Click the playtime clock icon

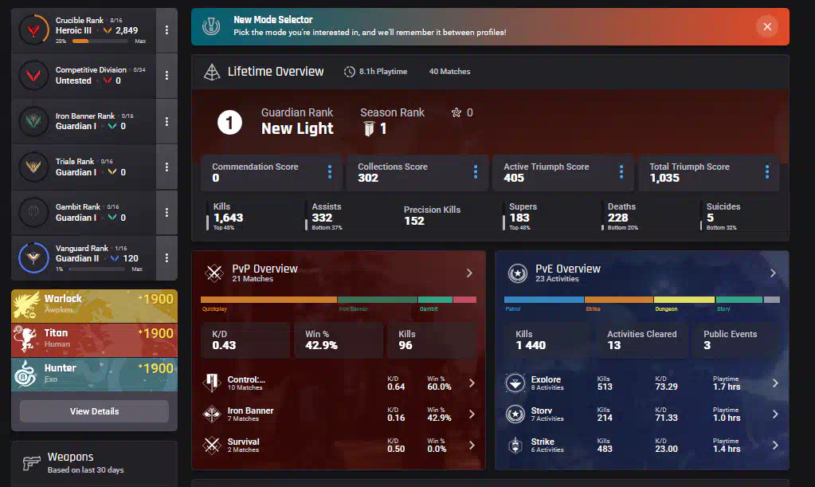coord(349,72)
